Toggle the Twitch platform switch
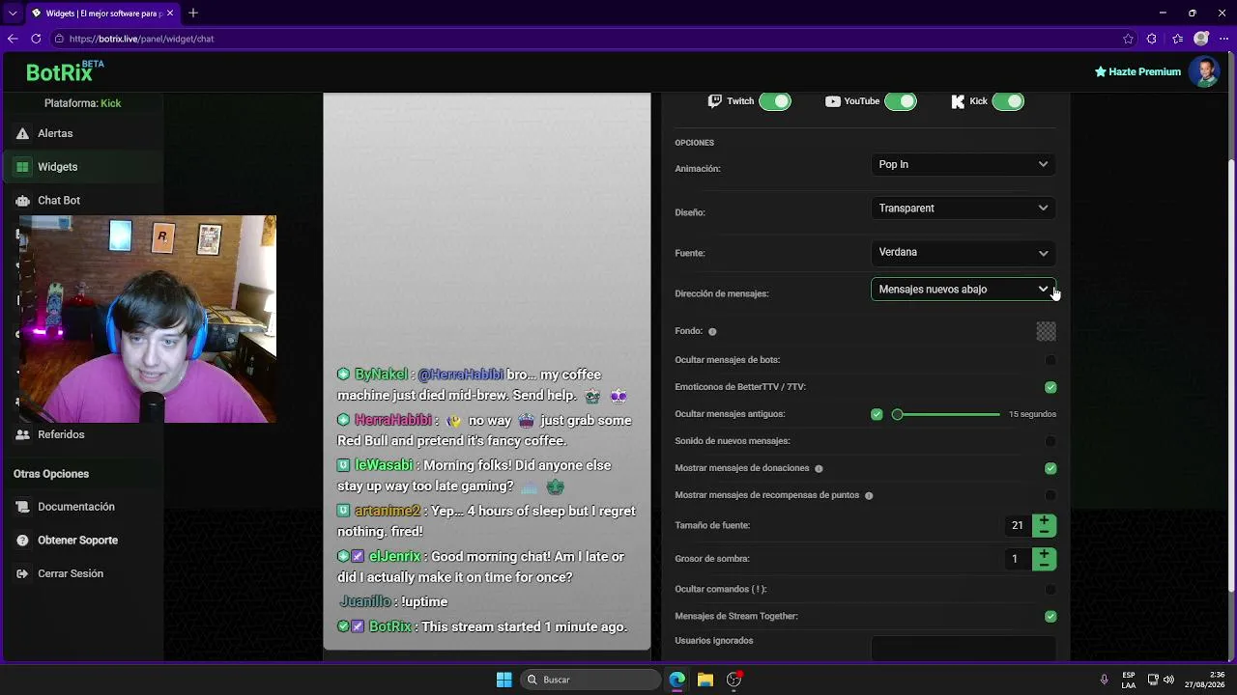 point(775,101)
